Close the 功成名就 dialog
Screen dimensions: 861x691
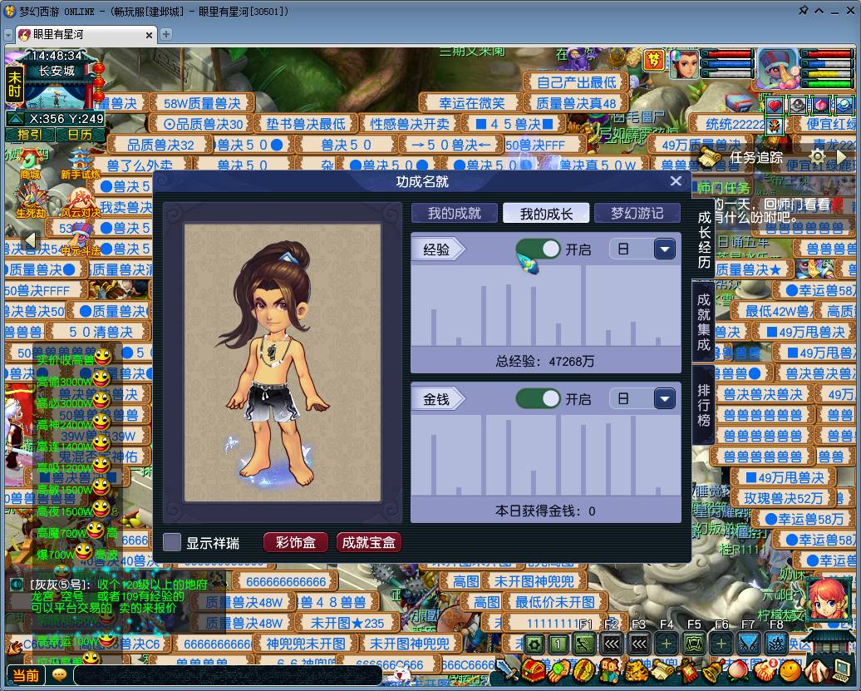(x=676, y=181)
